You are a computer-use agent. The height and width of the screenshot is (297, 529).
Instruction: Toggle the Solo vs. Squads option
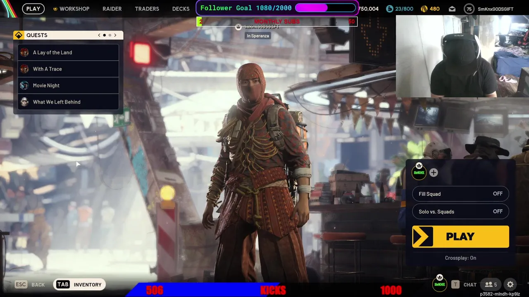click(x=460, y=212)
